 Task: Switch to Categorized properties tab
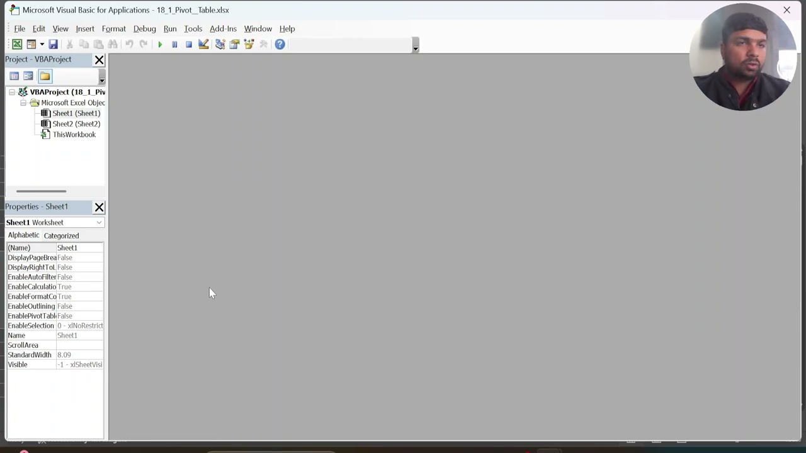(x=61, y=236)
